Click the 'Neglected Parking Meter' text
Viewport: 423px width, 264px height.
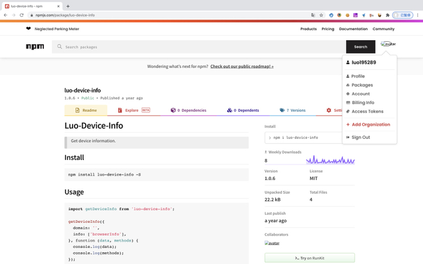tap(57, 29)
